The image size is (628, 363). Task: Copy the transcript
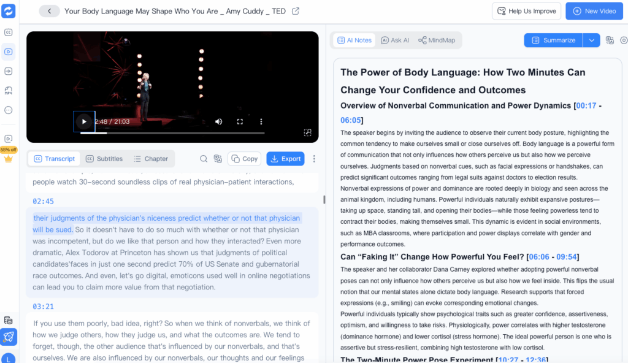(244, 159)
